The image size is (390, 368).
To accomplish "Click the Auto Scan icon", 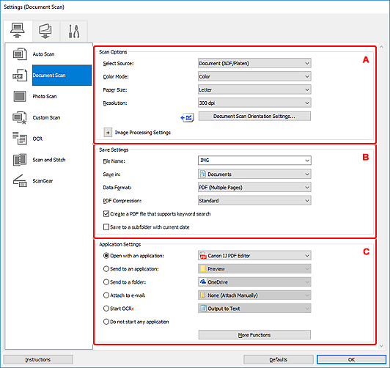I will (x=20, y=54).
